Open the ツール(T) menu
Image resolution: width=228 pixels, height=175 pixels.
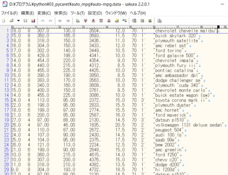coord(78,13)
